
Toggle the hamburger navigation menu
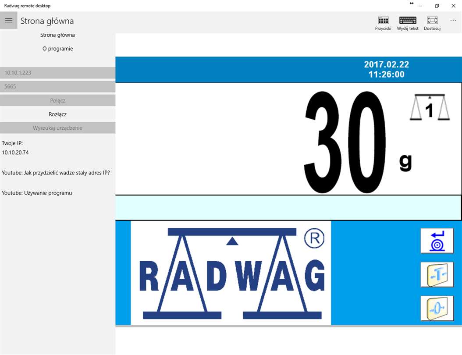point(8,20)
